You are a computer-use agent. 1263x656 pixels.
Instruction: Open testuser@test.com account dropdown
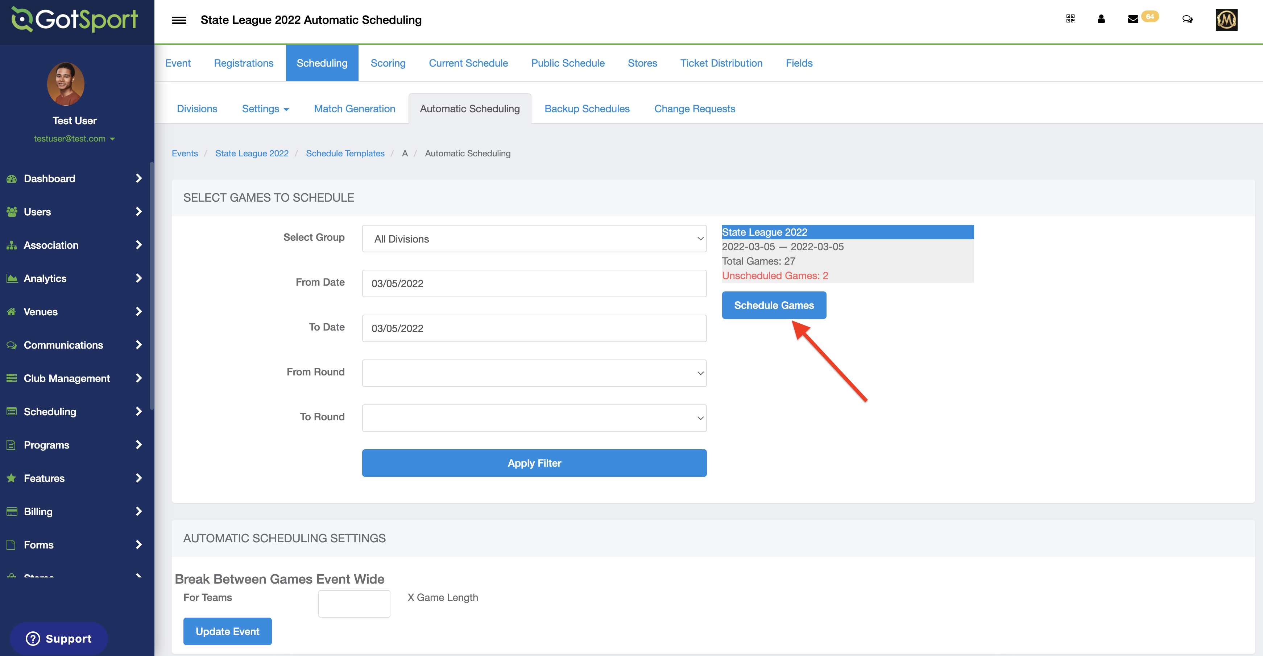[74, 139]
